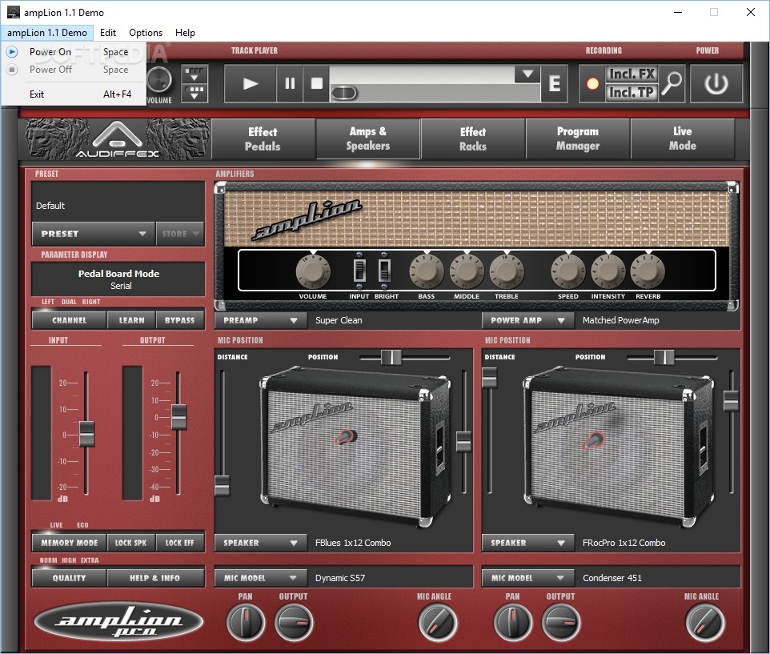770x654 pixels.
Task: Toggle LOCK SPK
Action: click(130, 543)
